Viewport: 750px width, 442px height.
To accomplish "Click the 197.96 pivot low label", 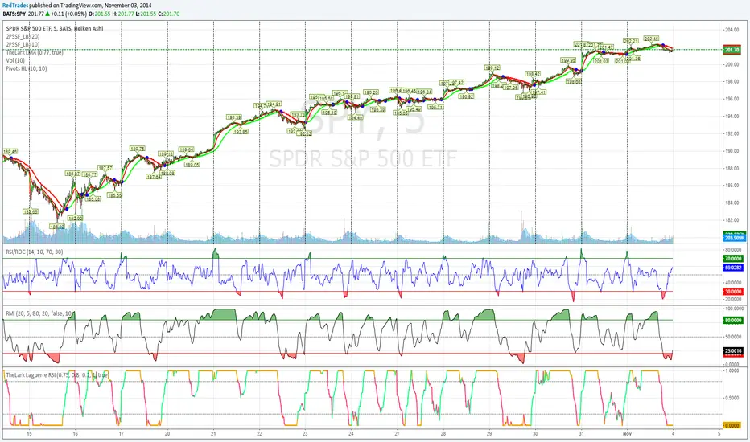I will pyautogui.click(x=511, y=88).
